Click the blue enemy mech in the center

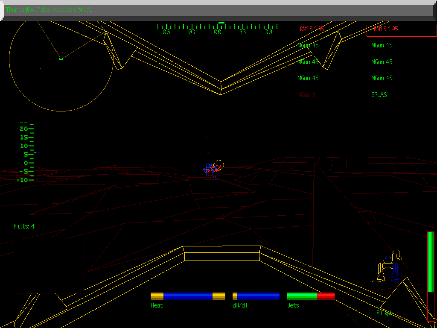[209, 170]
